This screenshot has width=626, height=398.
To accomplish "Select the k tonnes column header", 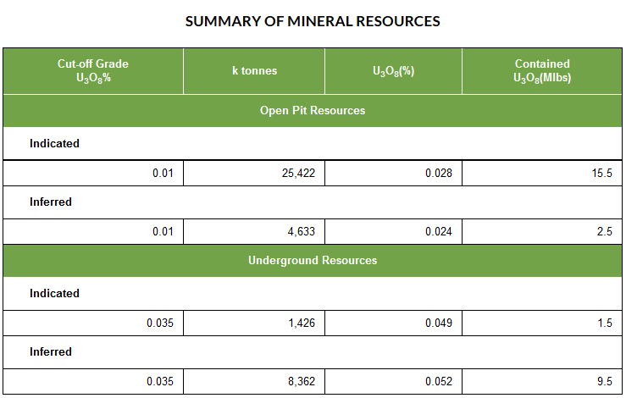I will (x=254, y=71).
